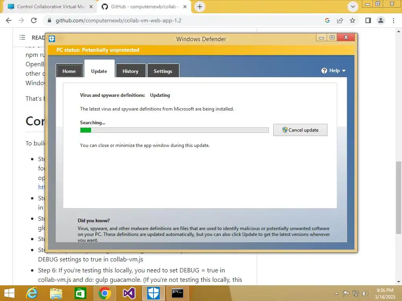The height and width of the screenshot is (301, 402).
Task: Open Visual Studio from taskbar
Action: (129, 293)
